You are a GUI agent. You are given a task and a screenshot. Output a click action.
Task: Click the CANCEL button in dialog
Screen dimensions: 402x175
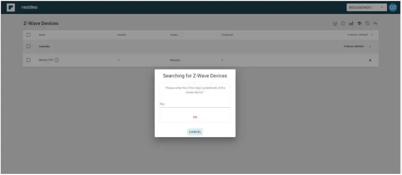(195, 132)
